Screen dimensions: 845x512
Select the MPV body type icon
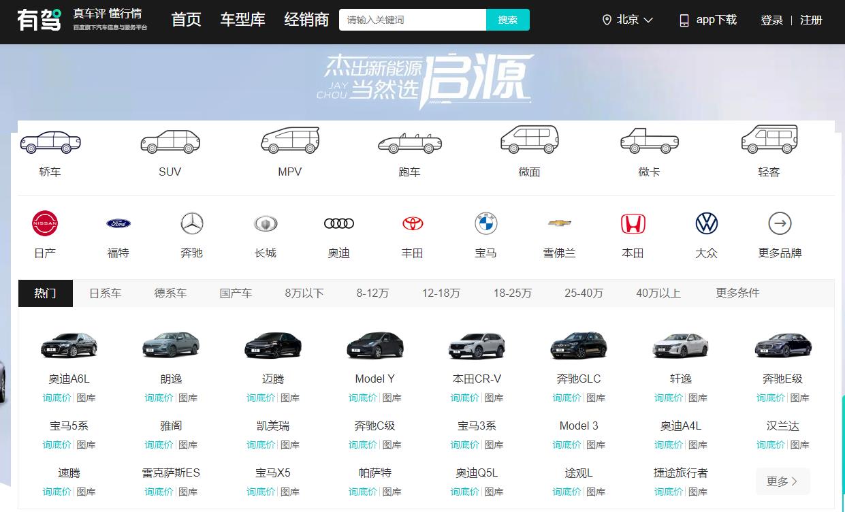pyautogui.click(x=290, y=140)
